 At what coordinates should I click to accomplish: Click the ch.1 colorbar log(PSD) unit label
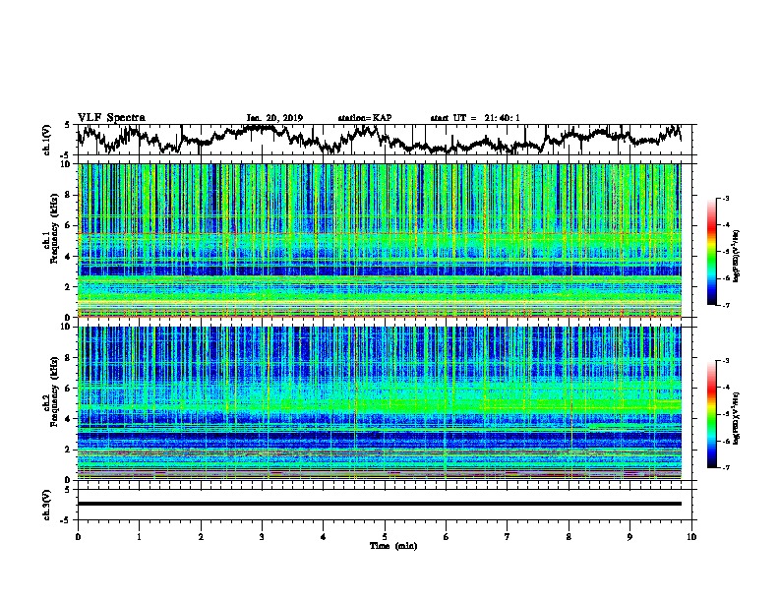pos(737,256)
